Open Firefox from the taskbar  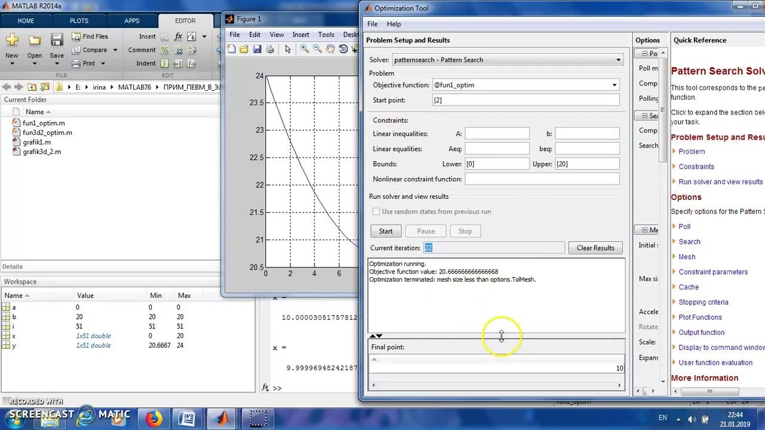pyautogui.click(x=154, y=418)
